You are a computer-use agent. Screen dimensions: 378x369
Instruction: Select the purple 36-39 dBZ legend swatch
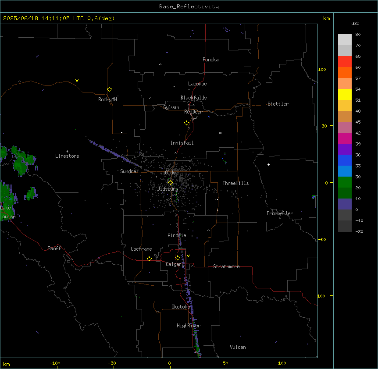click(x=345, y=149)
